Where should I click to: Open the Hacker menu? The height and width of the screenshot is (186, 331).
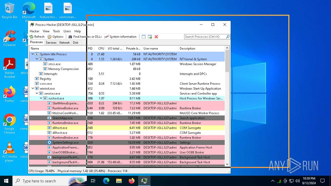click(x=34, y=31)
